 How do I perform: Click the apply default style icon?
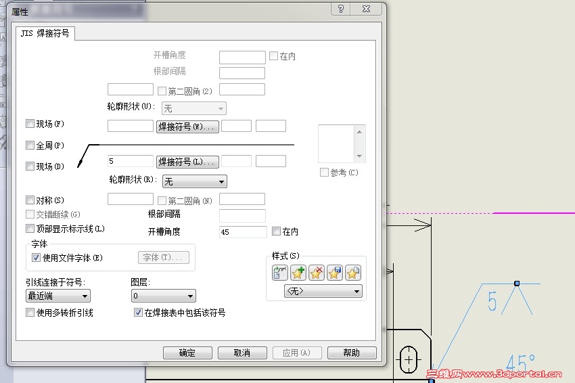[x=280, y=273]
